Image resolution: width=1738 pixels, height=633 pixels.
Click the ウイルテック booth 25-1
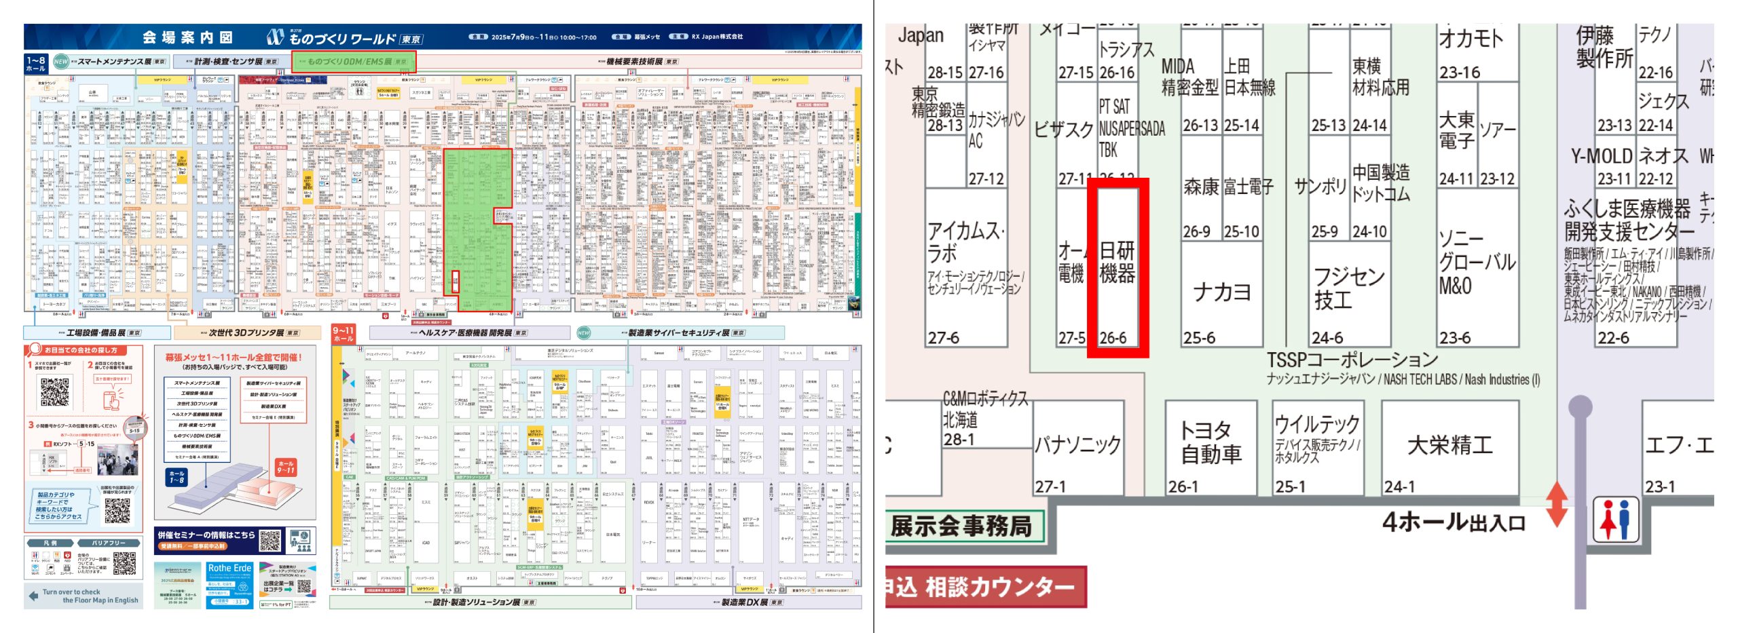coord(1318,448)
